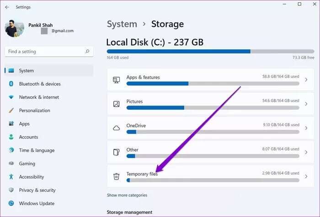Click the Apps & features computer icon
320x217 pixels.
(x=116, y=80)
